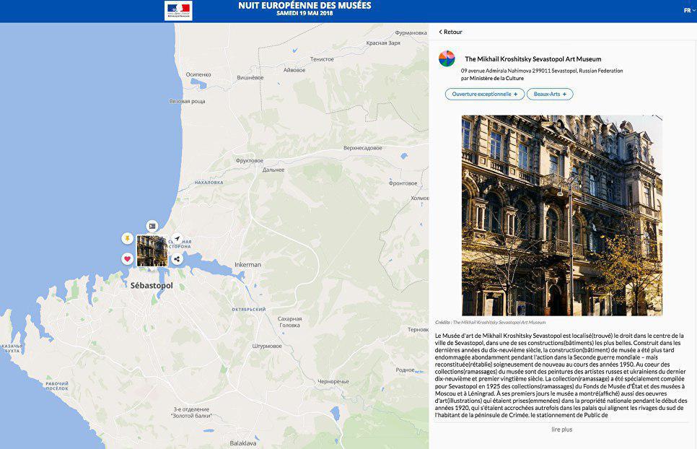Screen dimensions: 697x449
Task: Click the navigation arrow directions icon
Action: (177, 238)
